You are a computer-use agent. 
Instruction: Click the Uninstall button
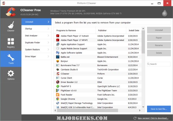[159, 30]
